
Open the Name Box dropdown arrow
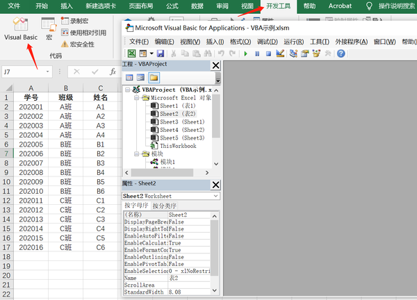[47, 72]
